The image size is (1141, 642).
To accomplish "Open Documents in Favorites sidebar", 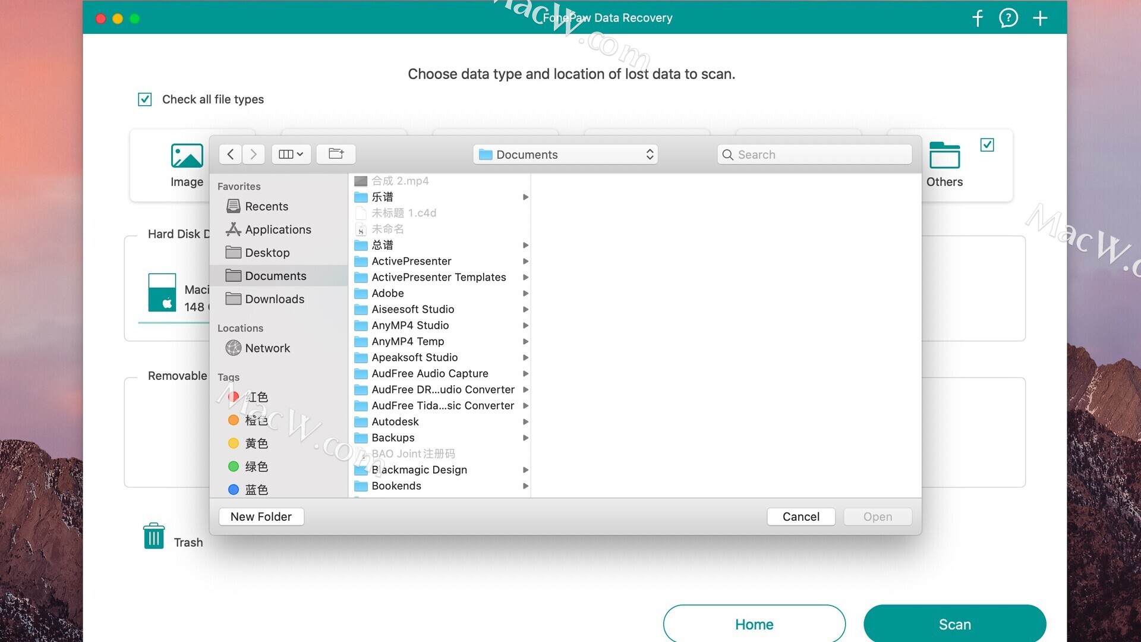I will coord(279,276).
